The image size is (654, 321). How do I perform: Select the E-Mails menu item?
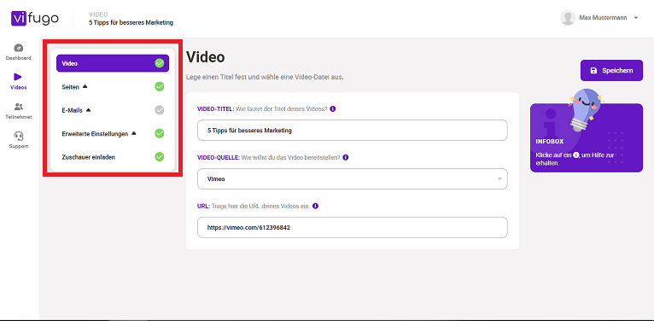pos(113,110)
